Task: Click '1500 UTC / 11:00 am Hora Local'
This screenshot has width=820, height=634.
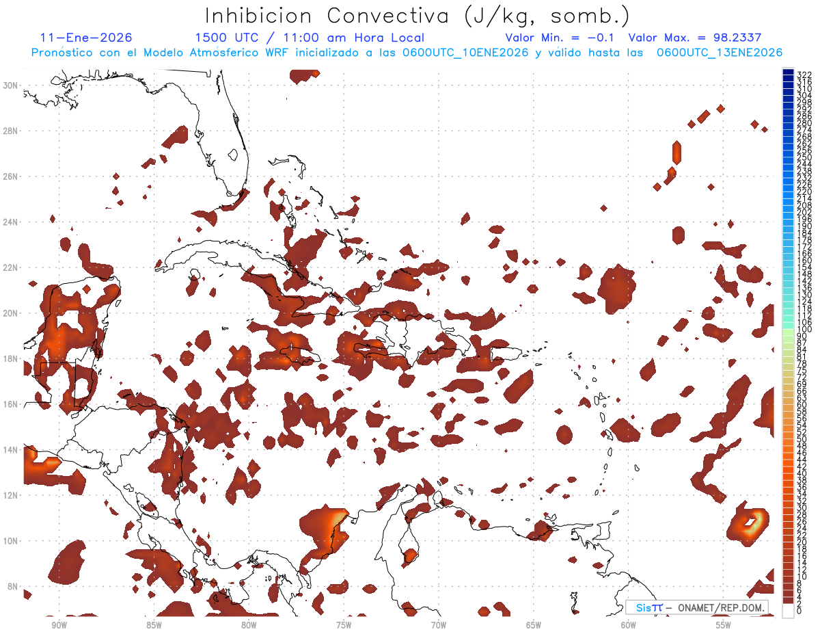Action: (310, 38)
